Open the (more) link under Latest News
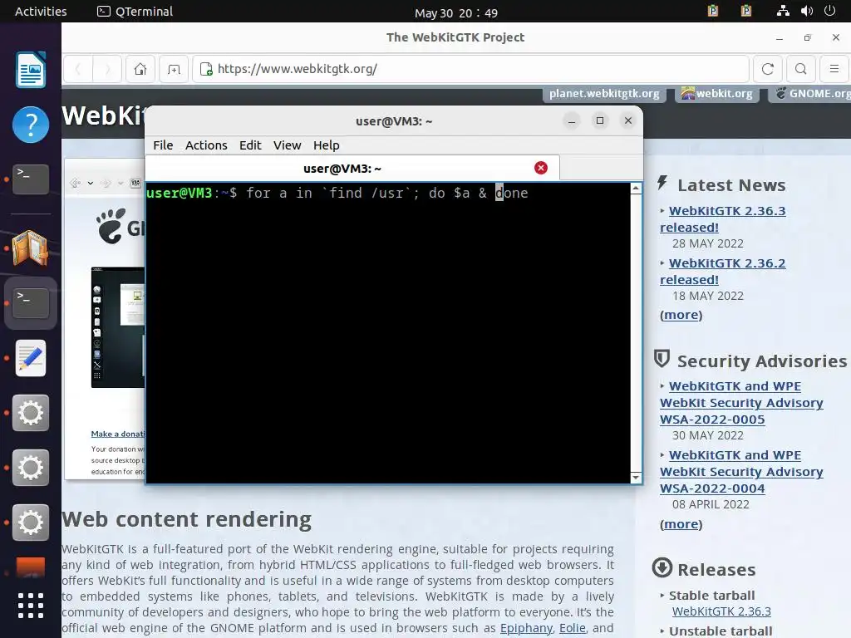 coord(681,315)
